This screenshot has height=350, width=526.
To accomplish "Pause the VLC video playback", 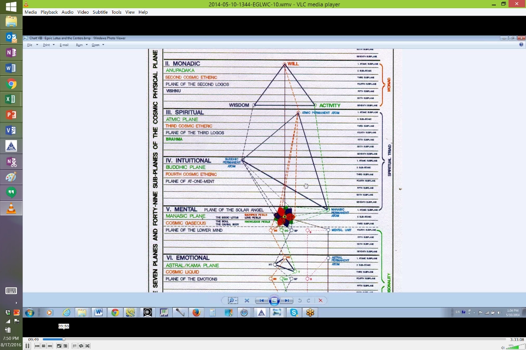I will 27,345.
